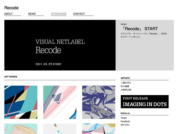This screenshot has width=178, height=134.
Task: Open the KAI-YOU link
Action: pos(125,125)
